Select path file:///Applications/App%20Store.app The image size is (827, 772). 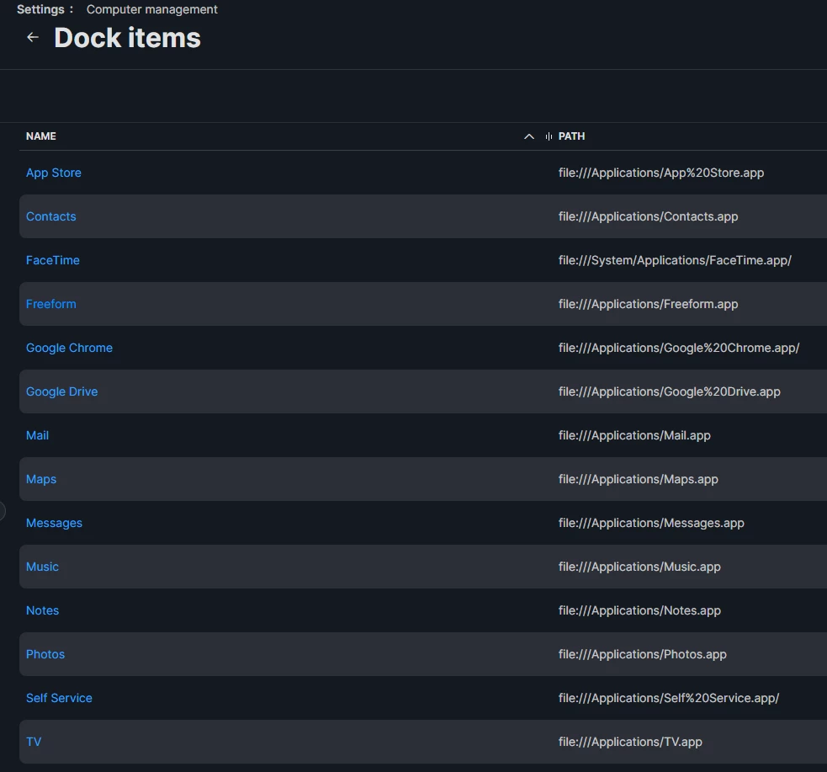click(661, 173)
